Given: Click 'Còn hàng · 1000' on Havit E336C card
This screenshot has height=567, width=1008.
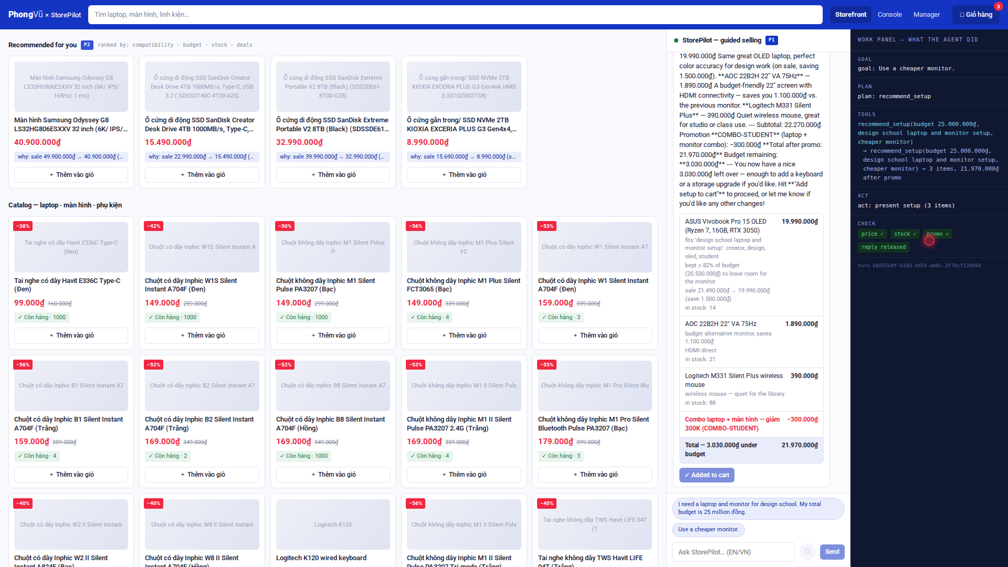Looking at the screenshot, I should [x=41, y=317].
